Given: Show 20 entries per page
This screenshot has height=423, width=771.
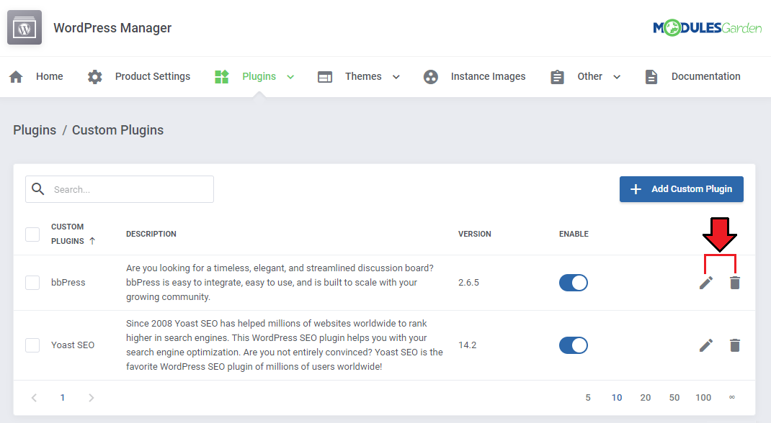Looking at the screenshot, I should point(646,398).
